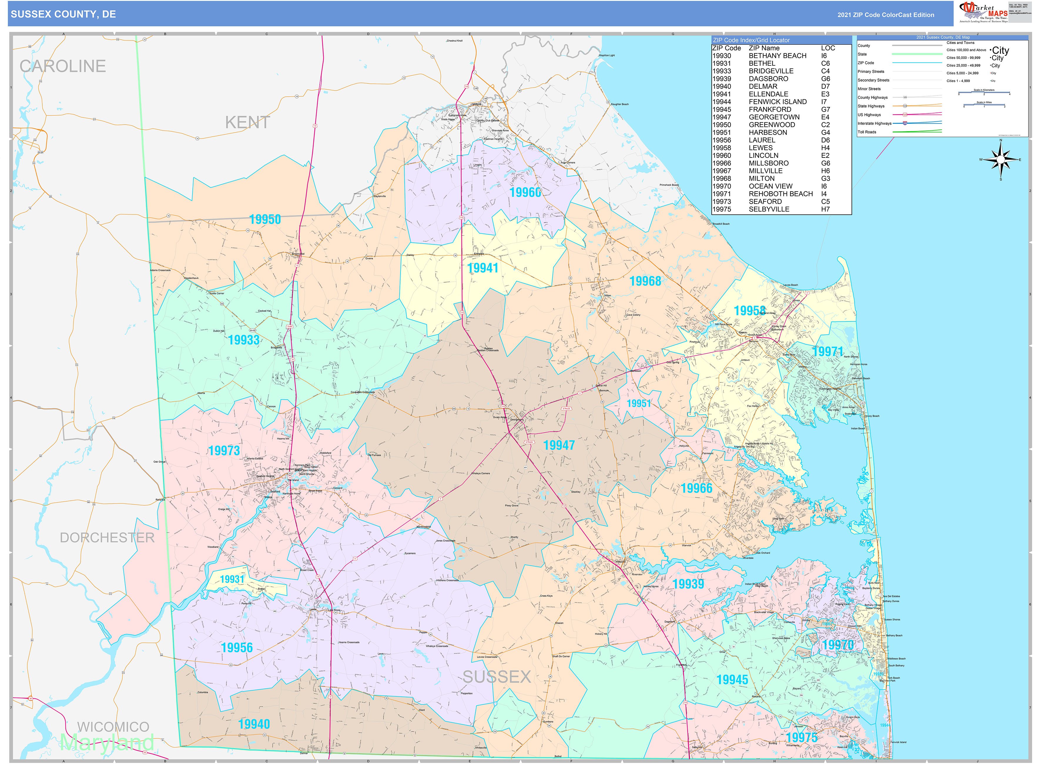Click the 19971 ZIP label on the map
Image resolution: width=1037 pixels, height=764 pixels.
tap(828, 351)
